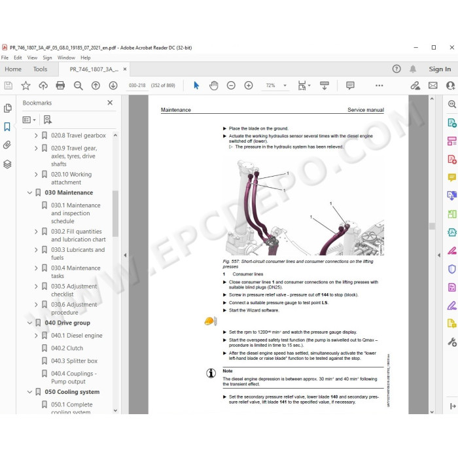Open the zoom level dropdown arrow
The height and width of the screenshot is (458, 458).
point(285,86)
